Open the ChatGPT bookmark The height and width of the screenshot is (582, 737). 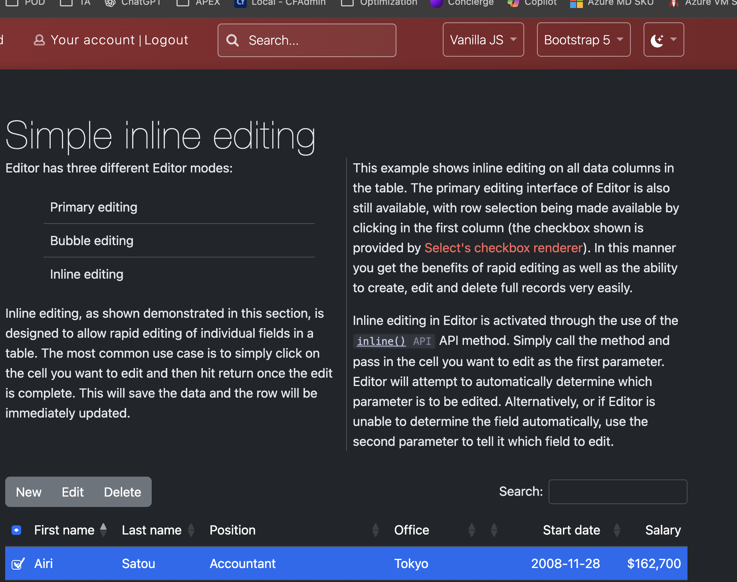tap(133, 3)
